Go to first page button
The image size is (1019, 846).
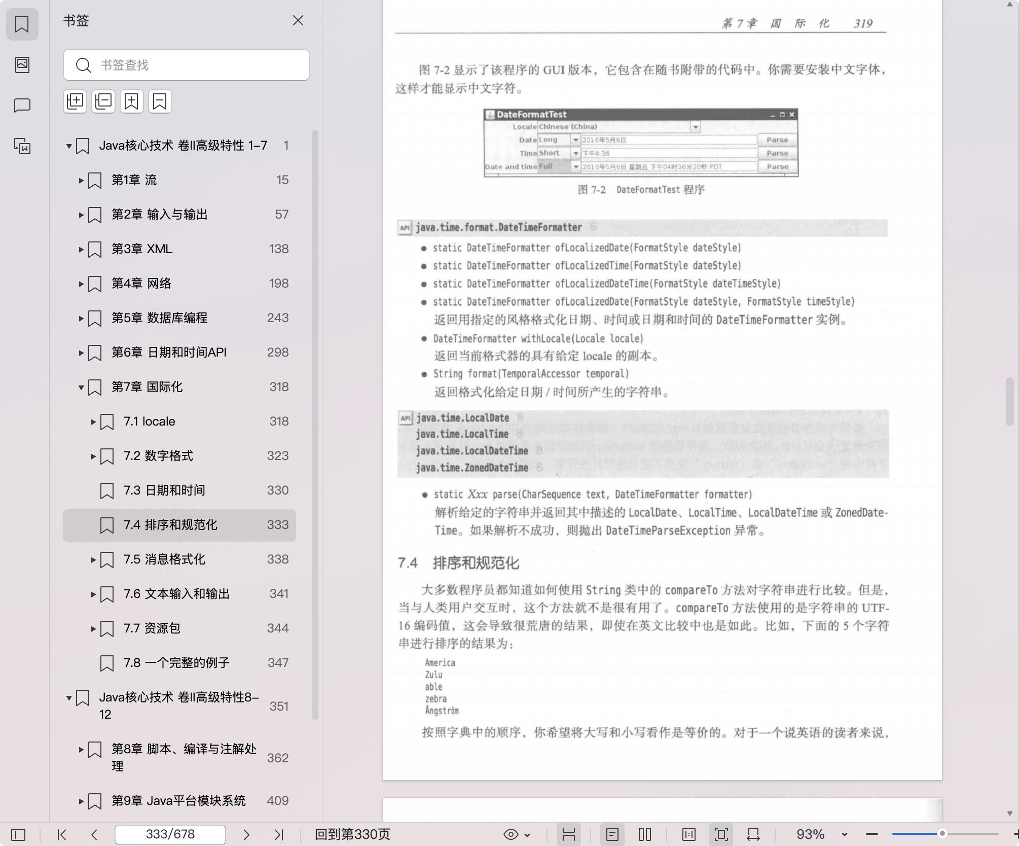pyautogui.click(x=62, y=834)
